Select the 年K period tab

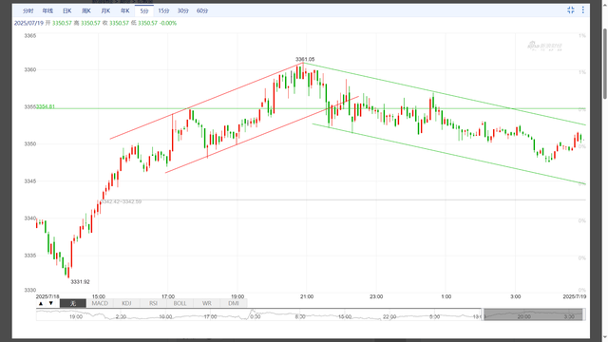click(x=124, y=10)
